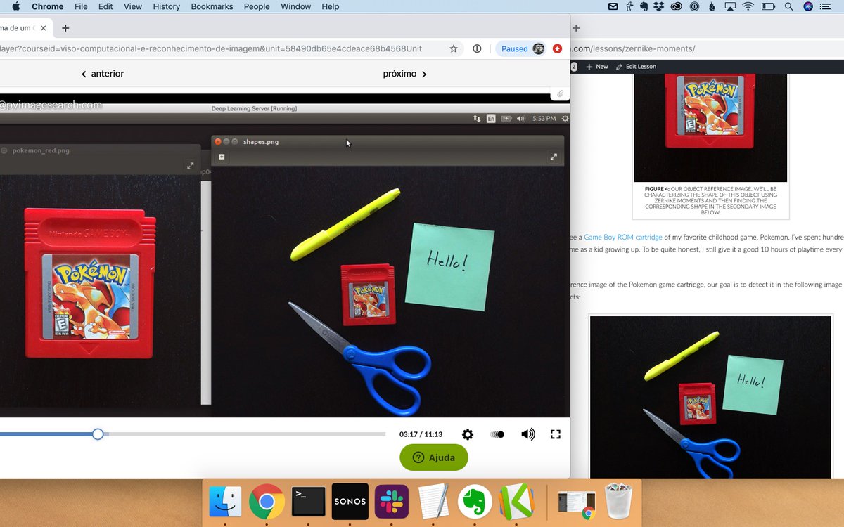Image resolution: width=844 pixels, height=527 pixels.
Task: Click the battery status icon
Action: 769,6
